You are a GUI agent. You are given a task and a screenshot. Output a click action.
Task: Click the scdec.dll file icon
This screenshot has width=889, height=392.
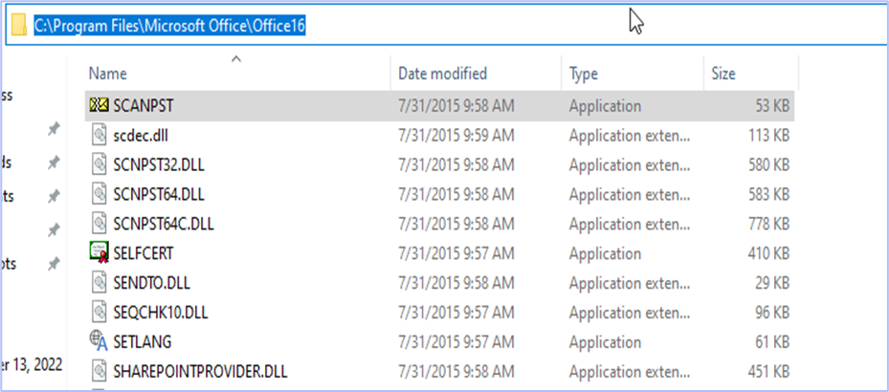[x=98, y=136]
